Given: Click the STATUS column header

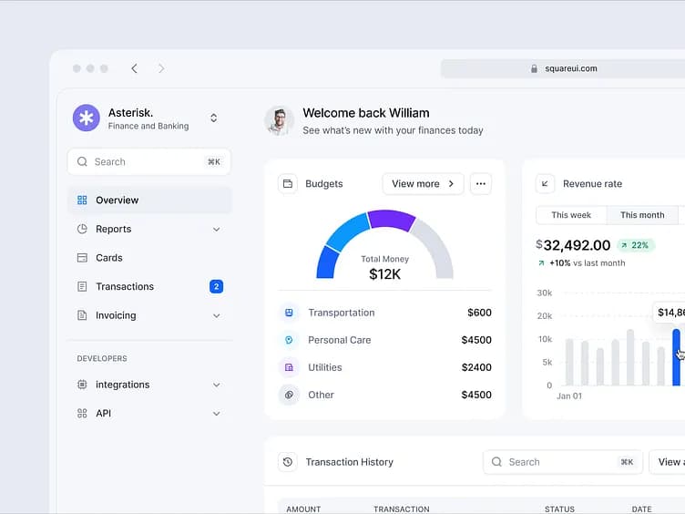Looking at the screenshot, I should pyautogui.click(x=559, y=509).
